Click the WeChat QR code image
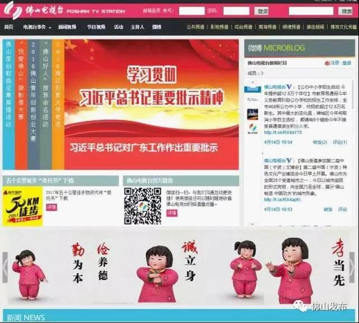The height and width of the screenshot is (323, 359). 142,206
